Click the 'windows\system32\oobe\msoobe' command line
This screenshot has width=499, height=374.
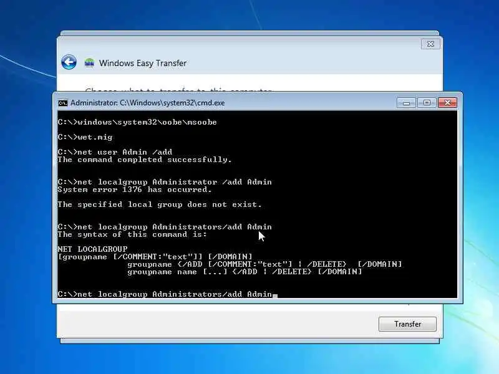point(137,122)
